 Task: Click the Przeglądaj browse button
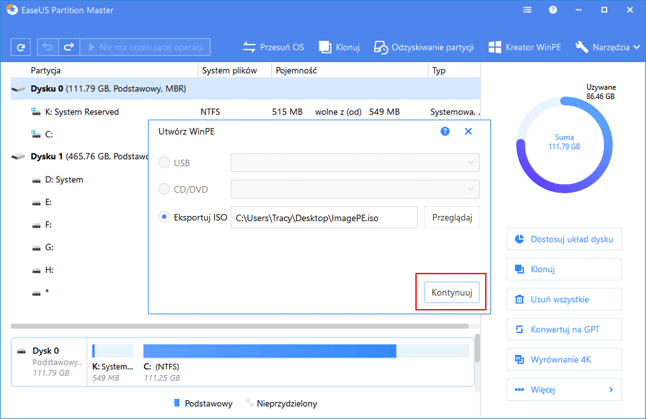(452, 217)
